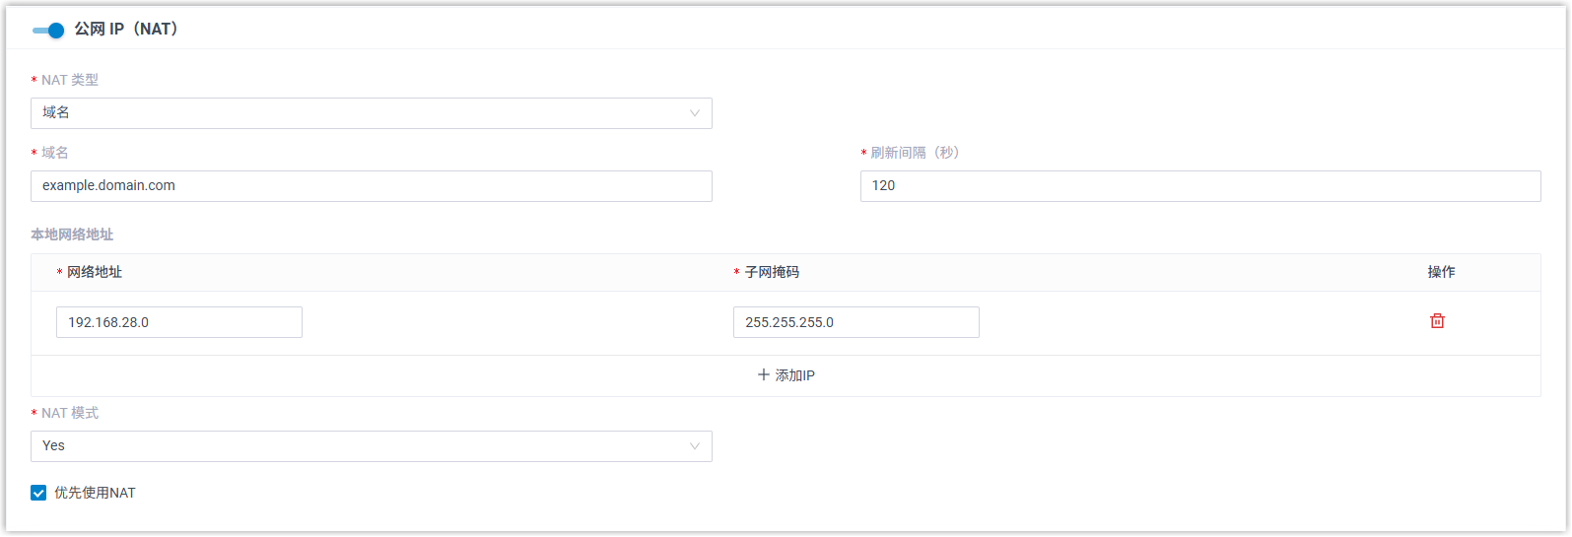Click the 子网掩码 column header
Image resolution: width=1572 pixels, height=537 pixels.
pos(772,272)
